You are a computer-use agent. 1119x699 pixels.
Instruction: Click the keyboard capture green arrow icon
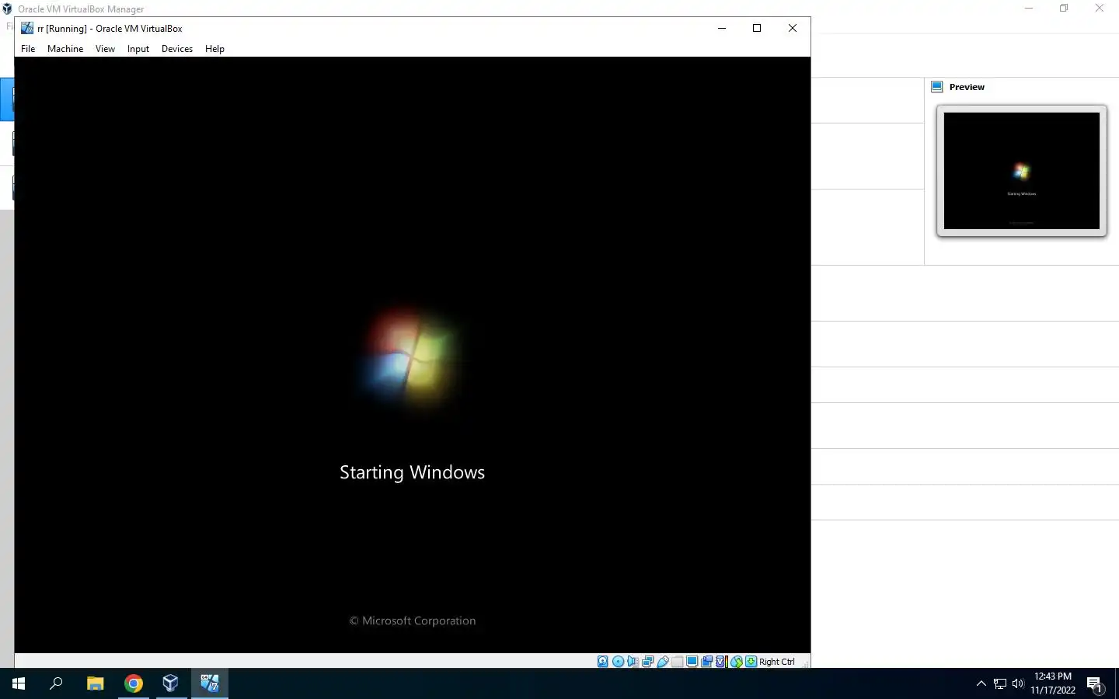coord(751,662)
